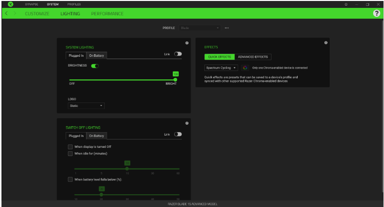384x207 pixels.
Task: Switch to the System tab
Action: (x=53, y=4)
